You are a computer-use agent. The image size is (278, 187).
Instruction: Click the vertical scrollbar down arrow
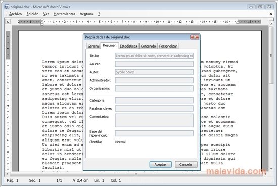[271, 169]
